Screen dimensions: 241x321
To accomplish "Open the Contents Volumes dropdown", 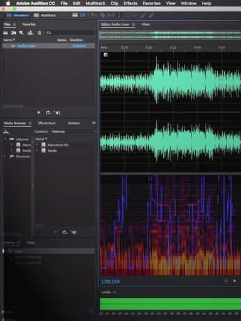I will [x=73, y=131].
